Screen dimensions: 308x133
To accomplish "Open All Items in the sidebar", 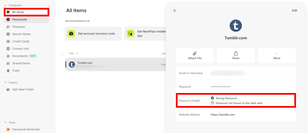I will (x=26, y=12).
